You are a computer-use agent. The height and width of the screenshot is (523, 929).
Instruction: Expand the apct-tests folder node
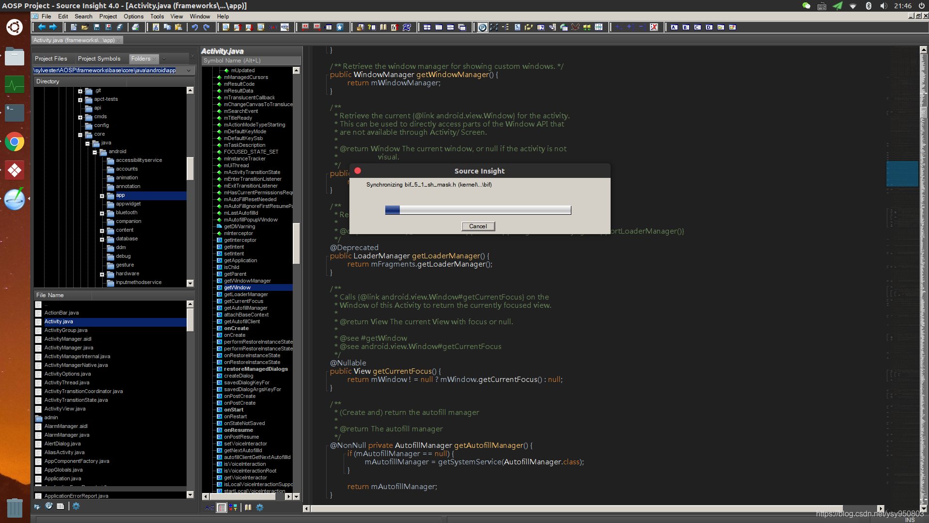click(80, 100)
